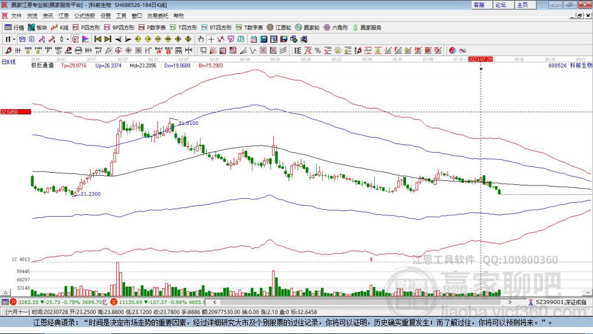Click the 688526 科前生物 stock label

pos(570,66)
